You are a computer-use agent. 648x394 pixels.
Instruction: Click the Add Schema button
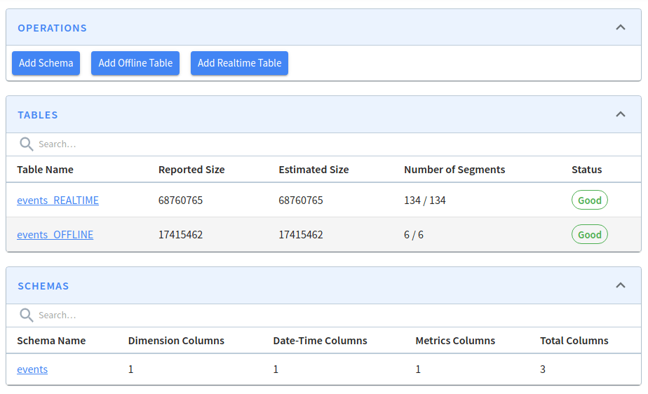click(x=46, y=63)
